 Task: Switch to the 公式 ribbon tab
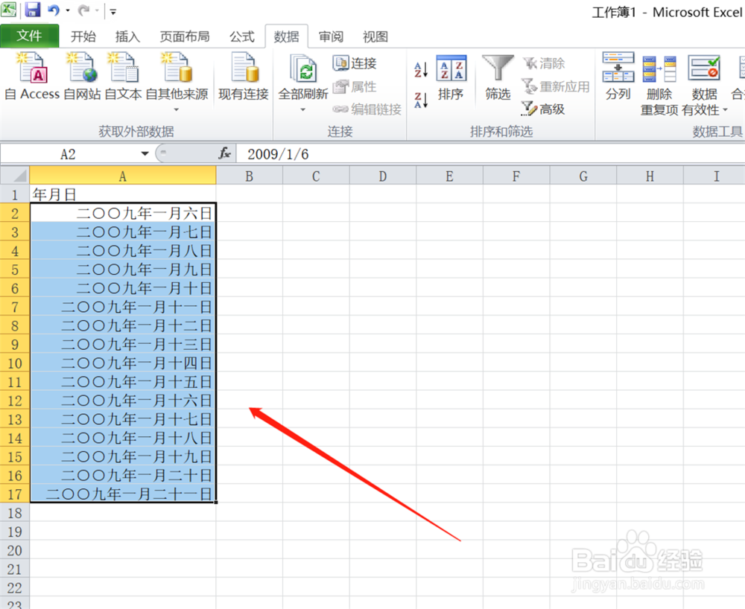coord(242,36)
